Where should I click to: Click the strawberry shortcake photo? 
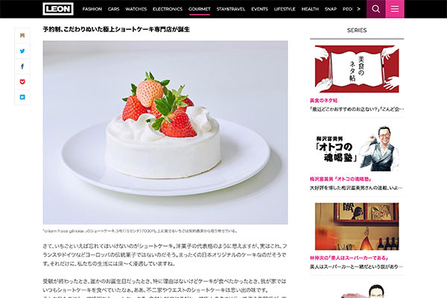coord(165,133)
